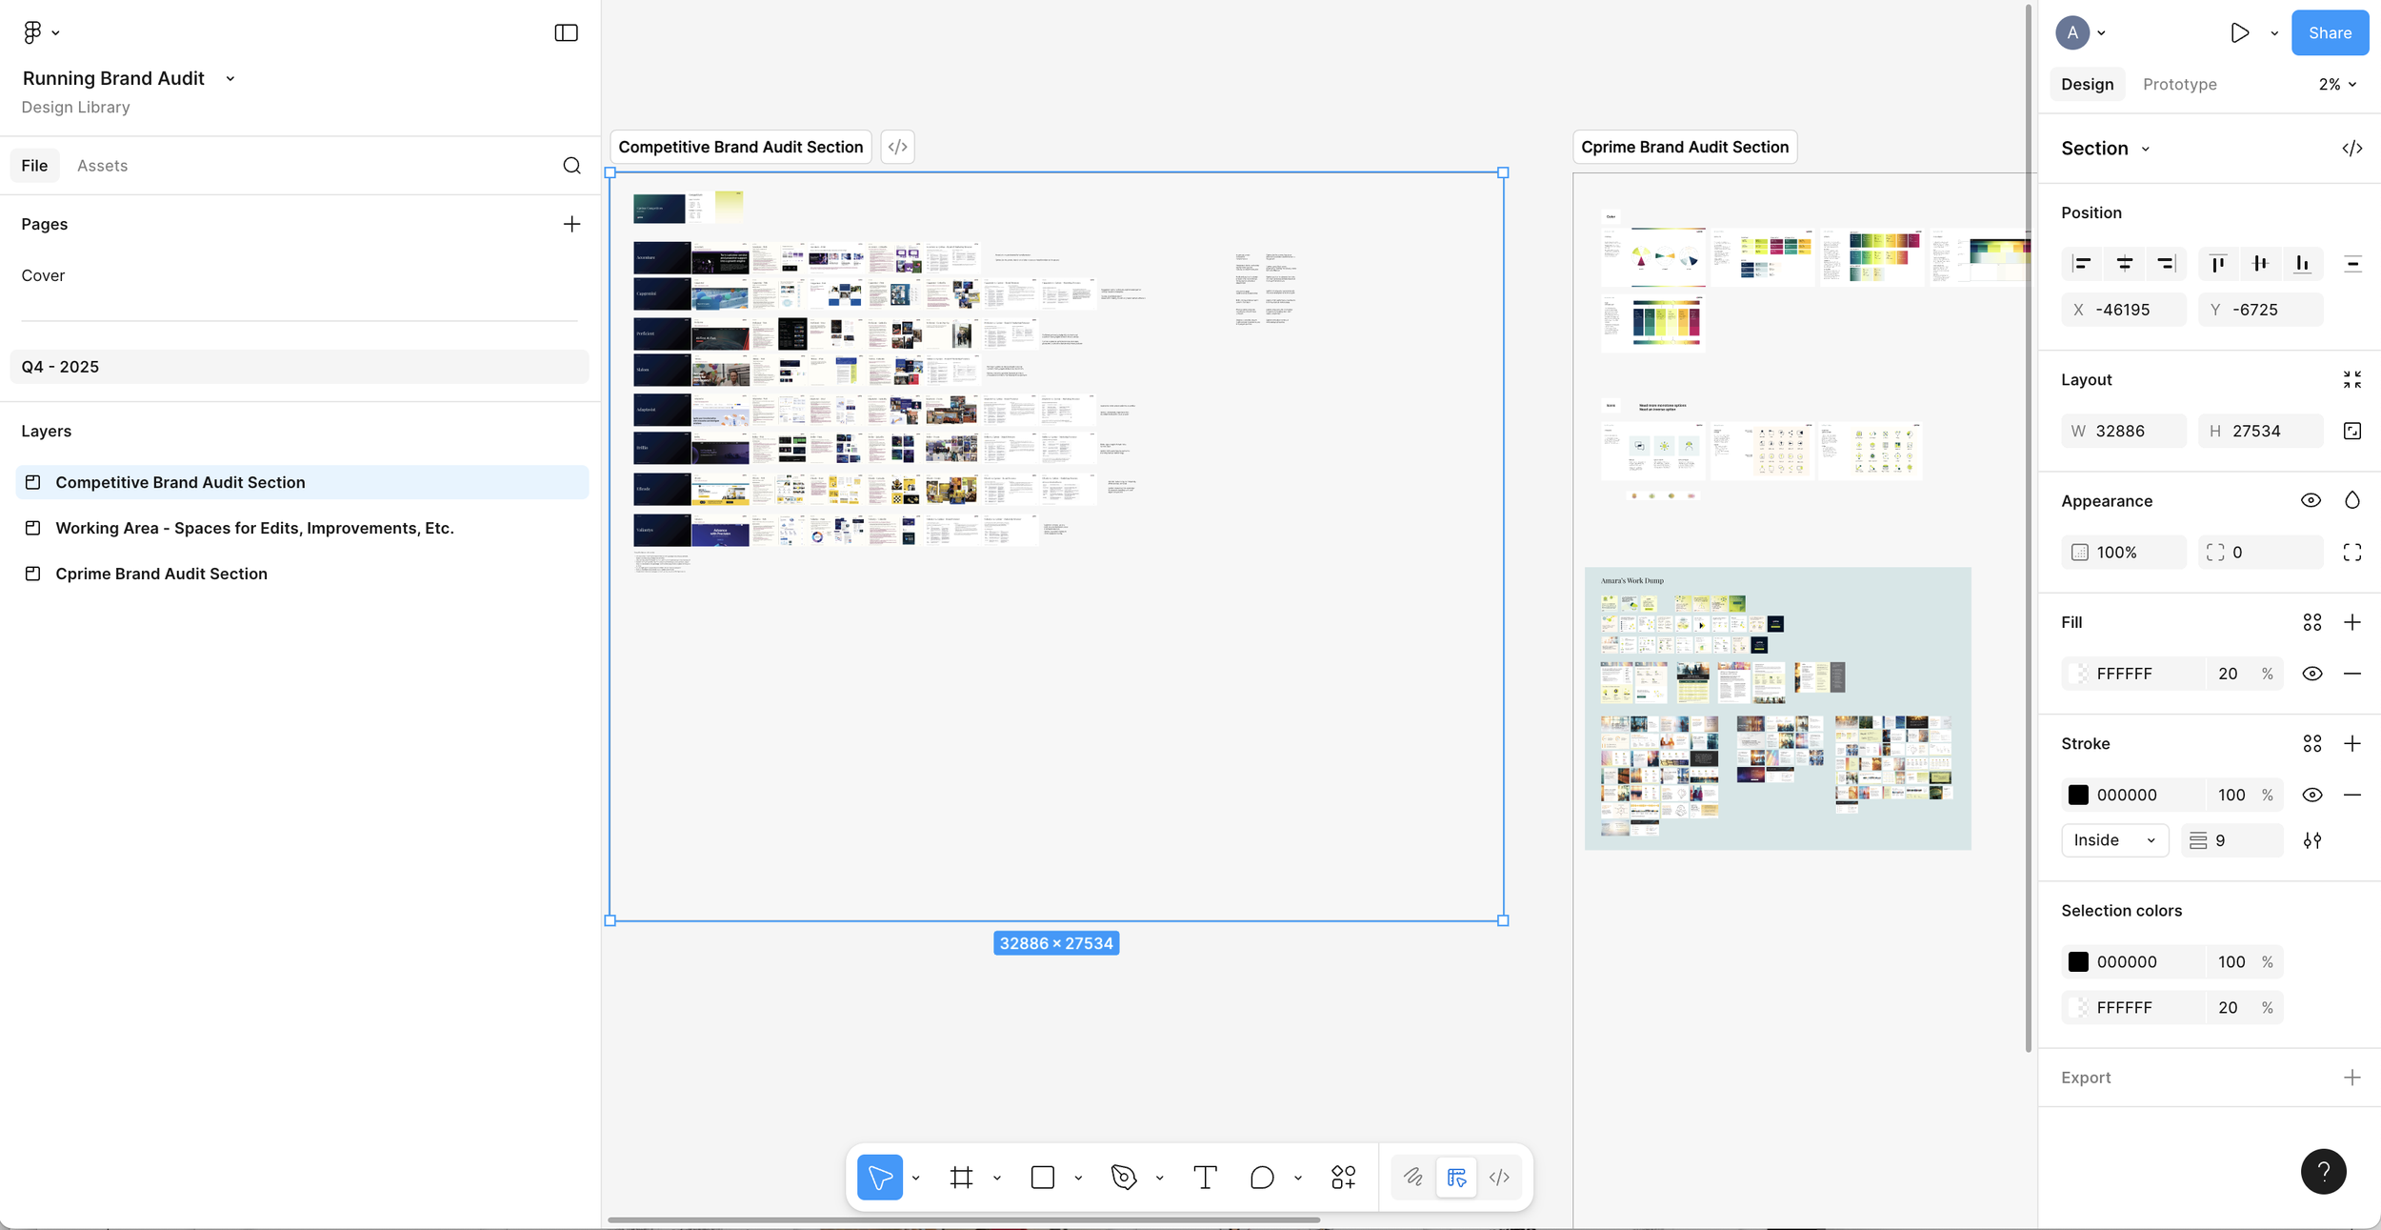
Task: Click the Share button
Action: click(x=2330, y=33)
